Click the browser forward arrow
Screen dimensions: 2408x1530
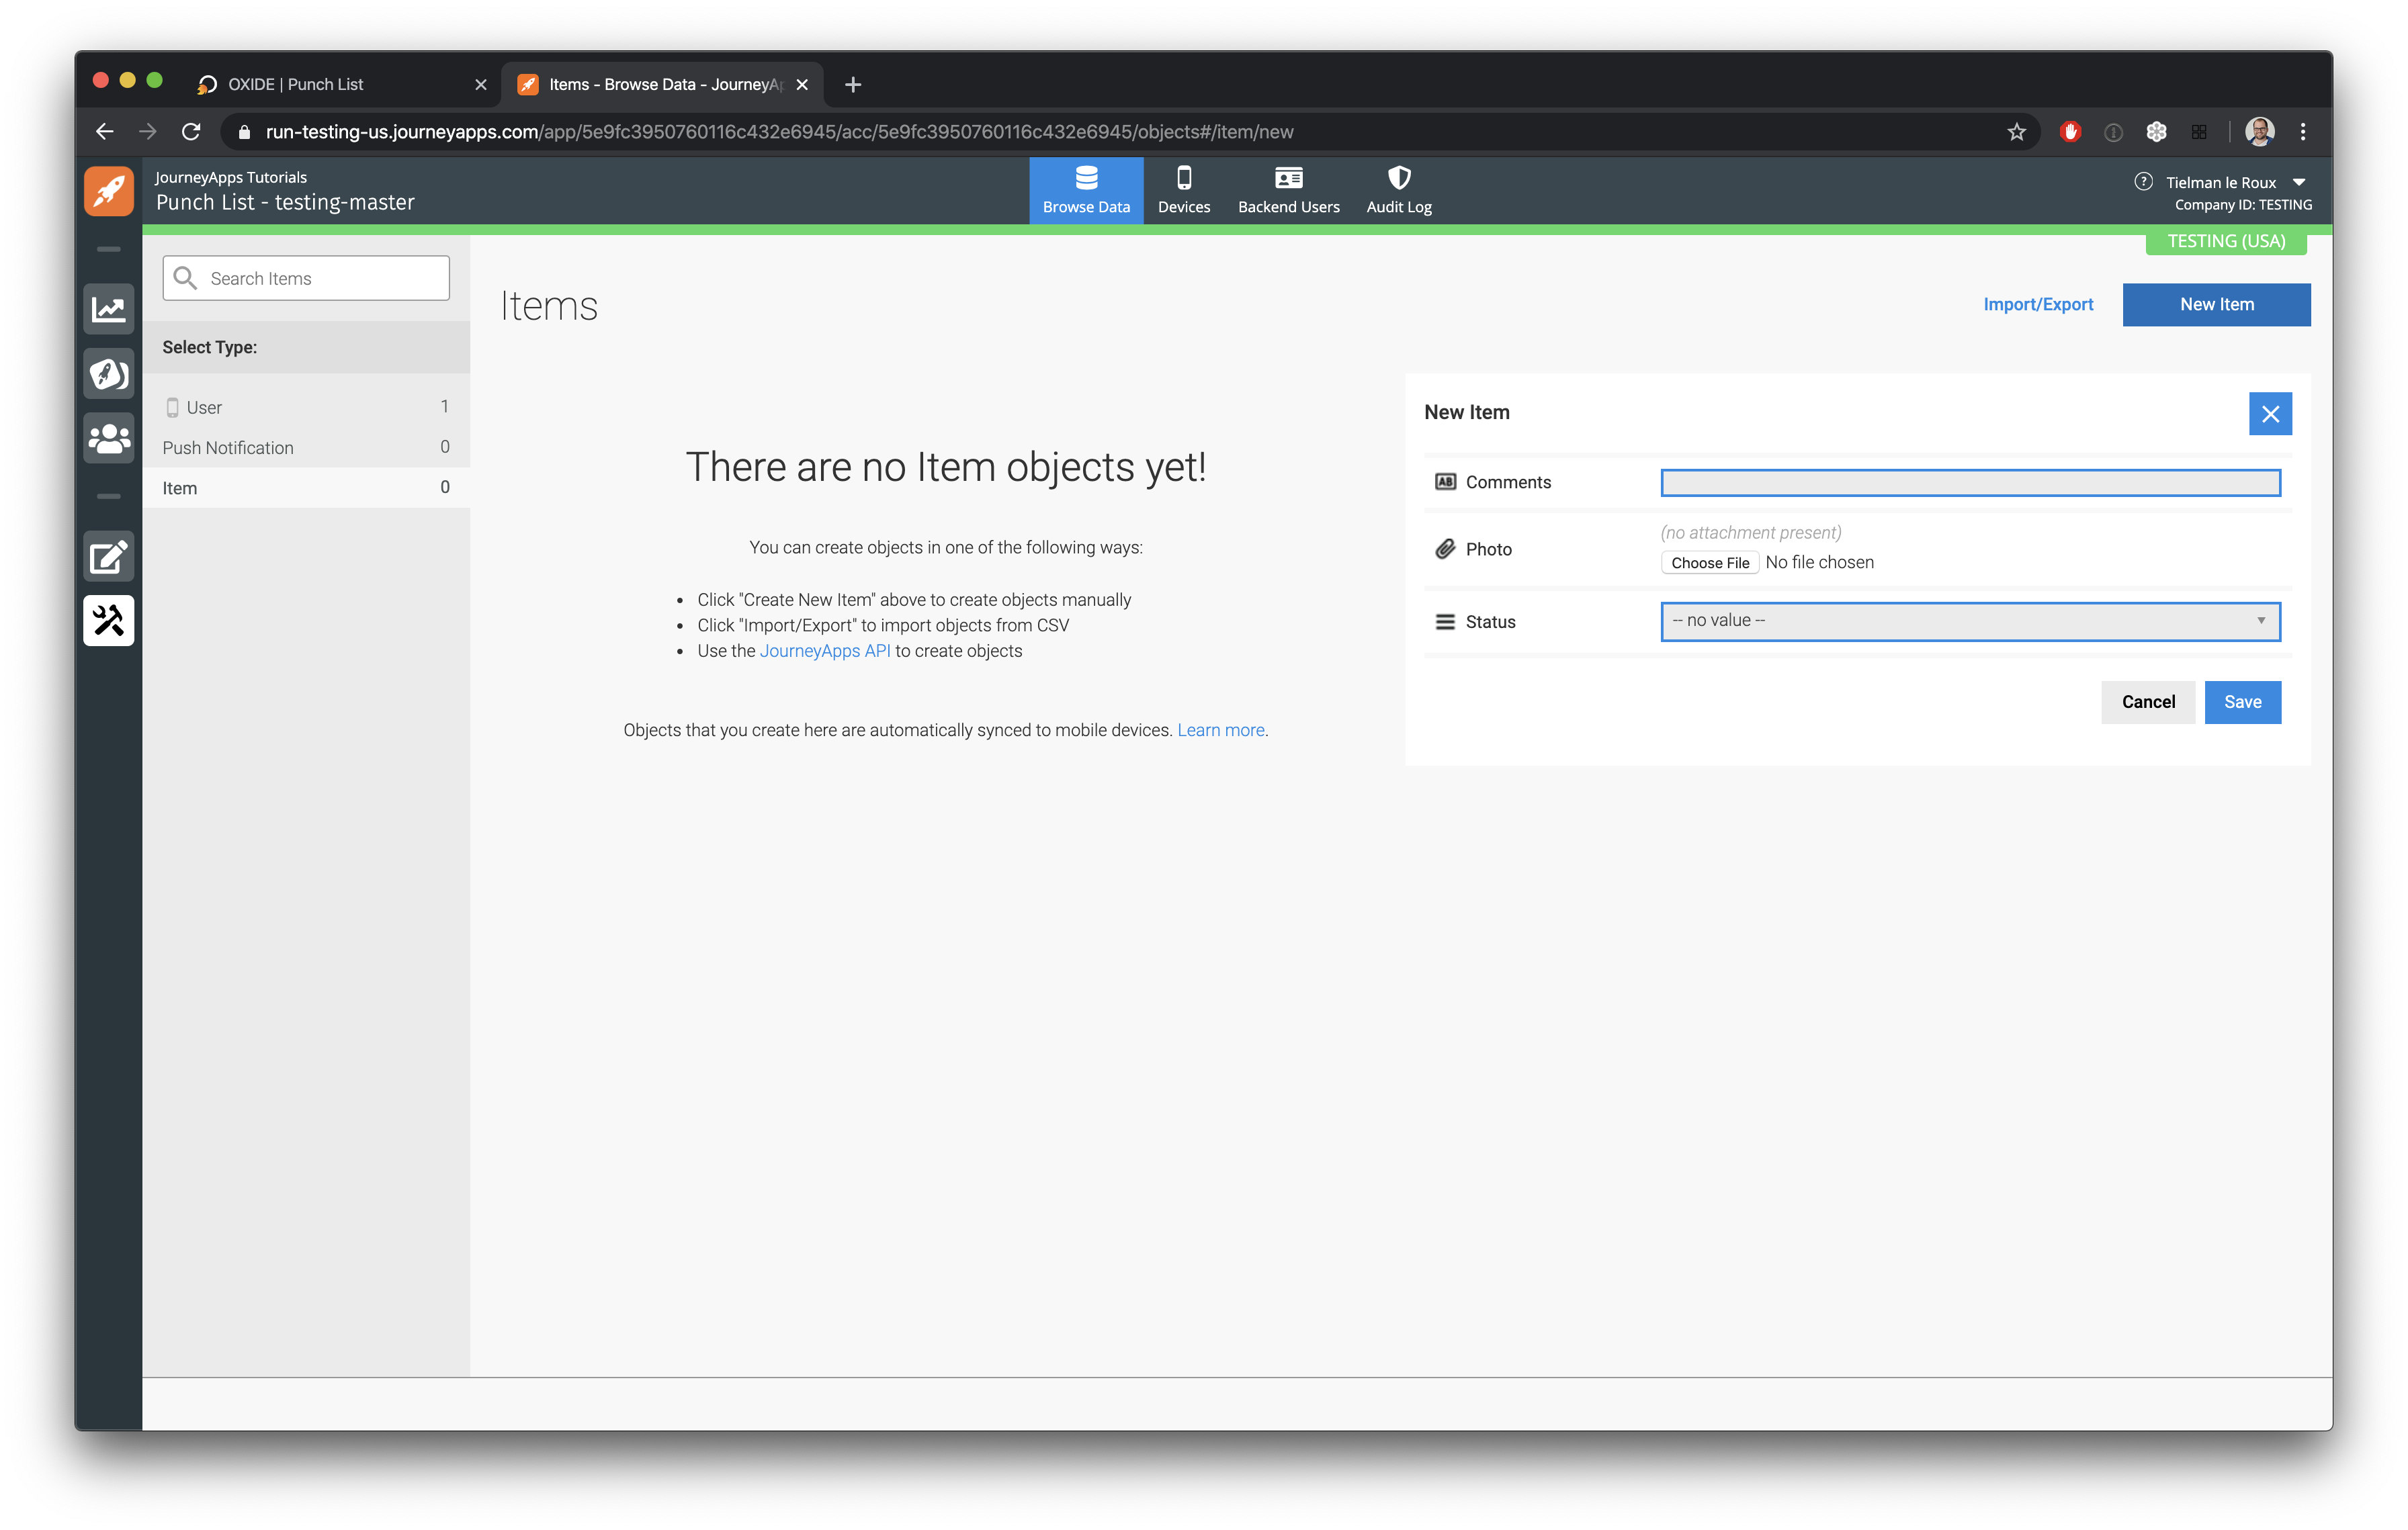point(147,132)
